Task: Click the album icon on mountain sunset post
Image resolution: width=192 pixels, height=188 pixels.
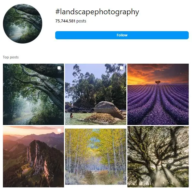Action: (59, 130)
